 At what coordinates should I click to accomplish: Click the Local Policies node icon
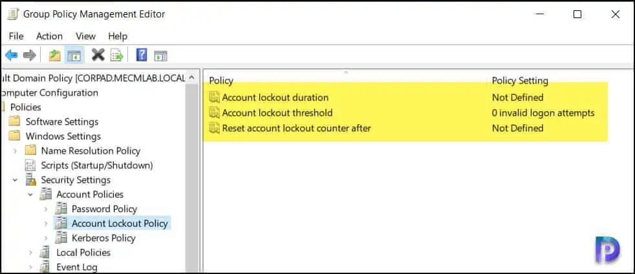[x=45, y=253]
